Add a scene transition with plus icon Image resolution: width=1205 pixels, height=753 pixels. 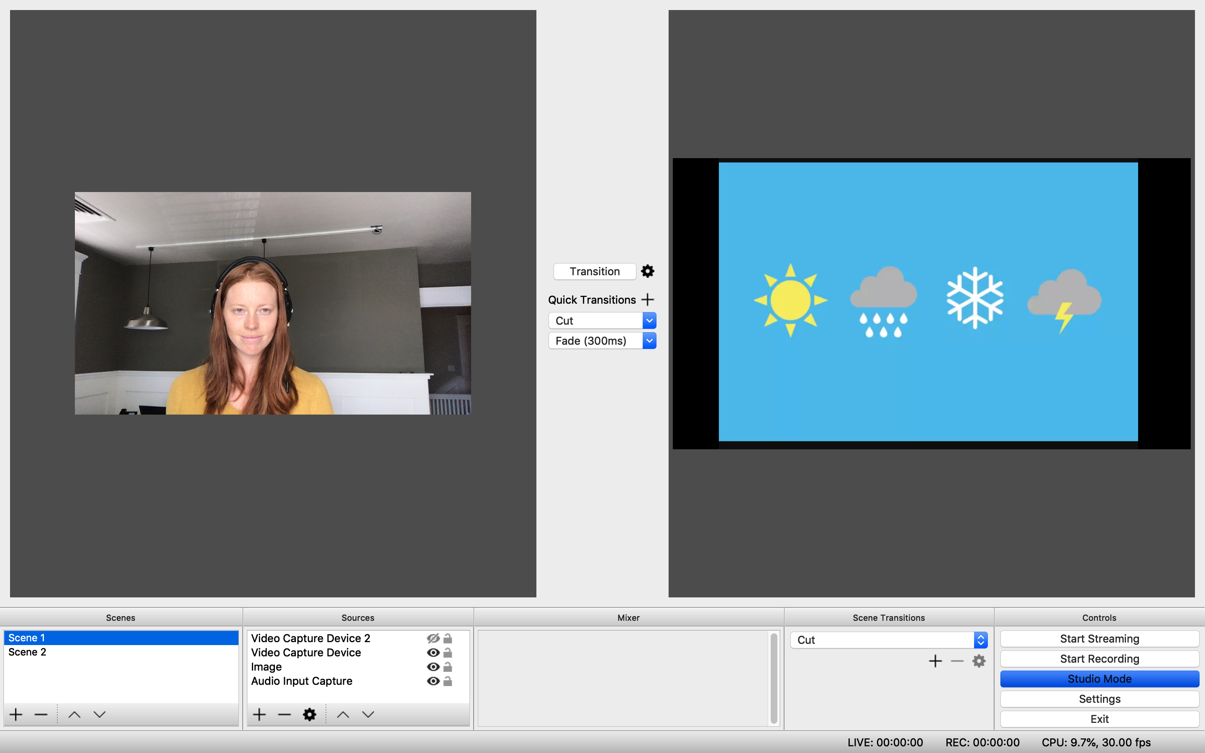click(935, 661)
